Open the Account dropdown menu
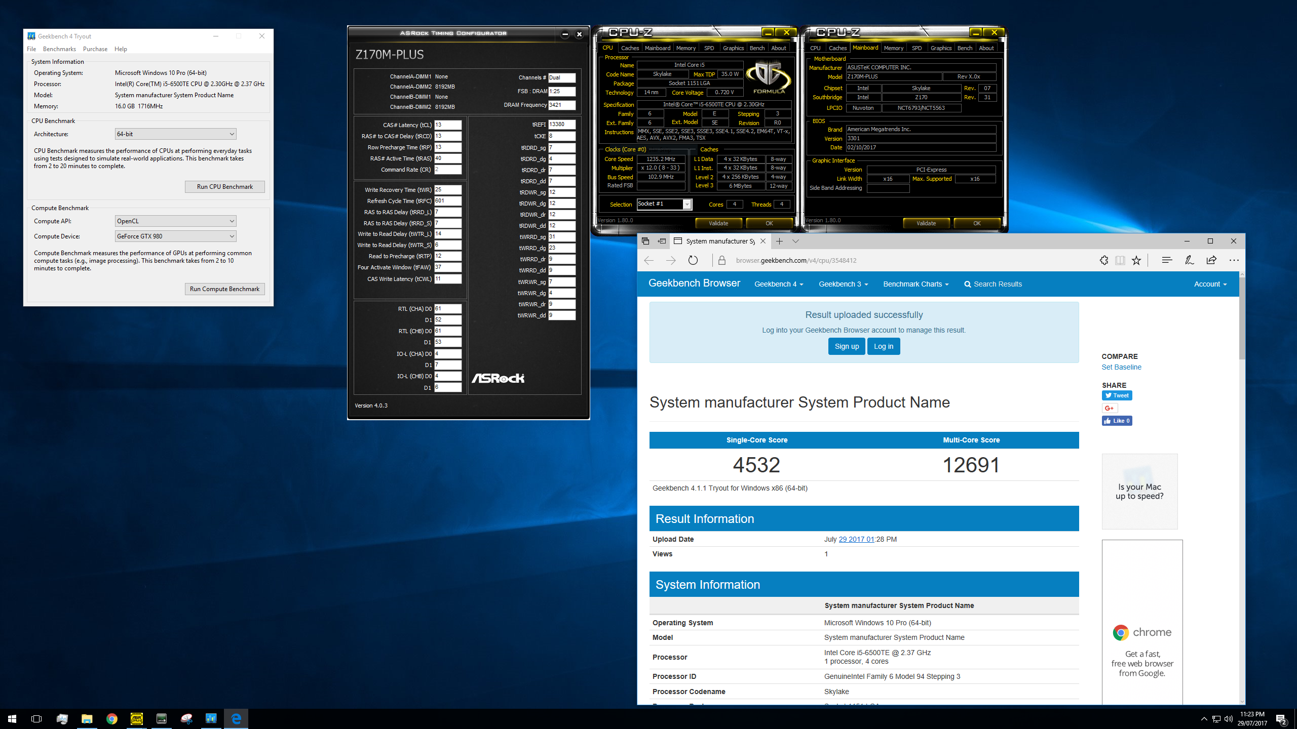 (1210, 284)
